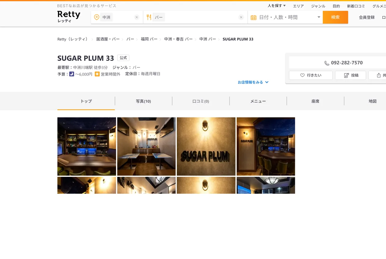This screenshot has height=259, width=386.
Task: Clear the 中洲 area field
Action: (x=137, y=17)
